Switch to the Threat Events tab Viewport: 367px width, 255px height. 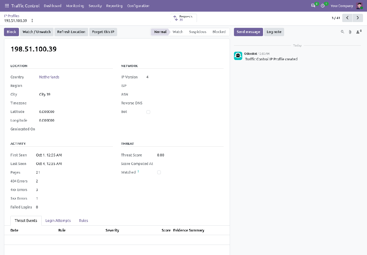tap(26, 221)
